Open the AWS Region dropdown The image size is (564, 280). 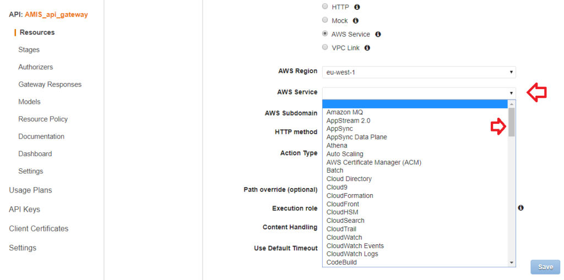(419, 72)
